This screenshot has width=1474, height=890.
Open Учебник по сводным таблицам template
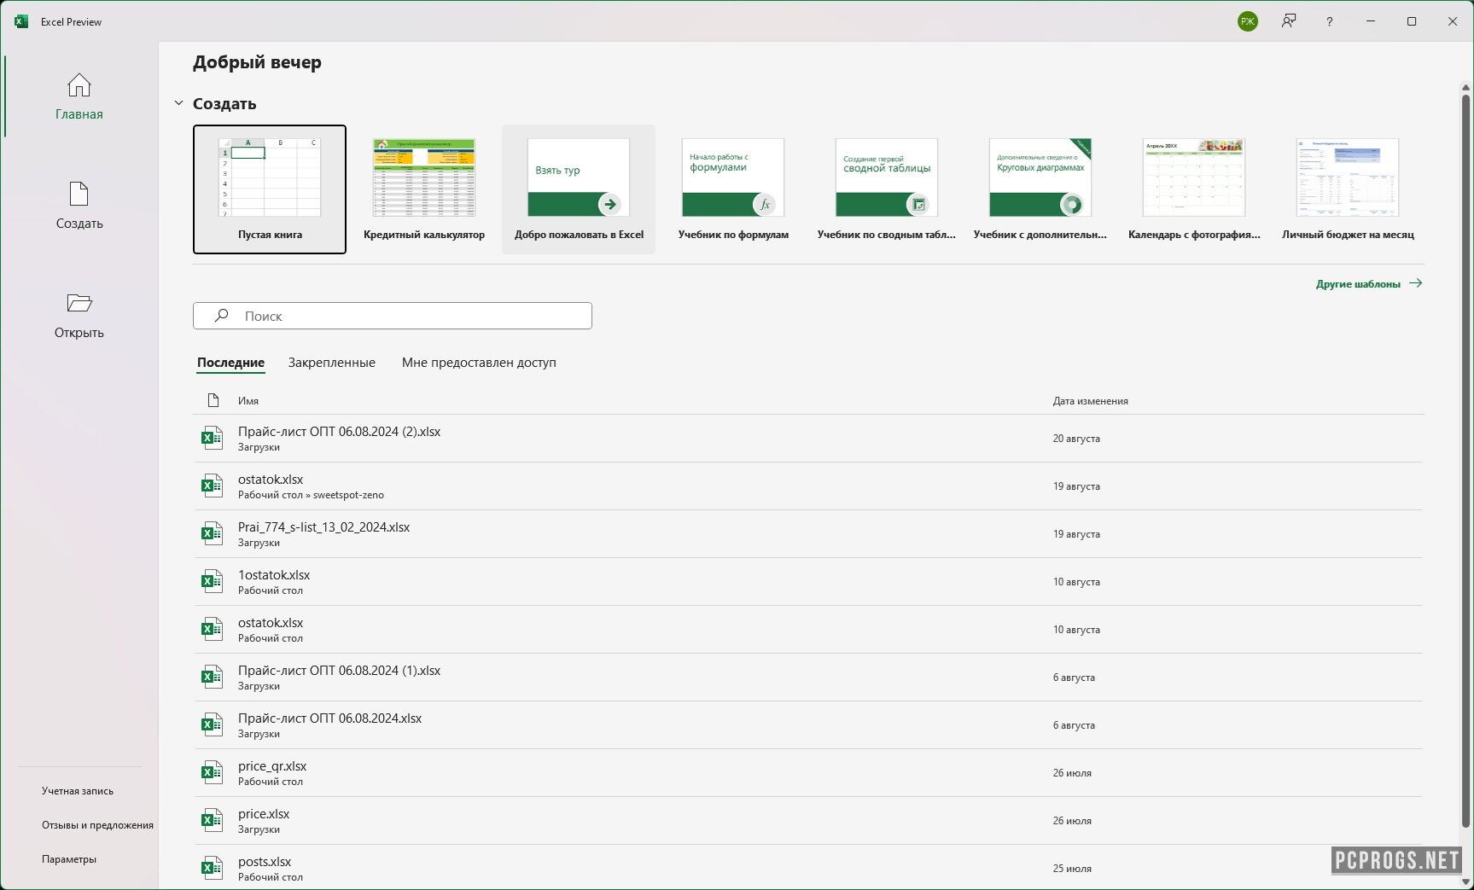[887, 189]
